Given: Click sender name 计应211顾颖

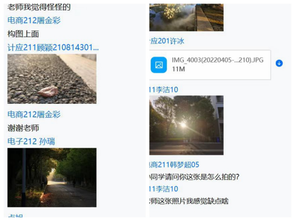Looking at the screenshot, I should click(53, 48).
